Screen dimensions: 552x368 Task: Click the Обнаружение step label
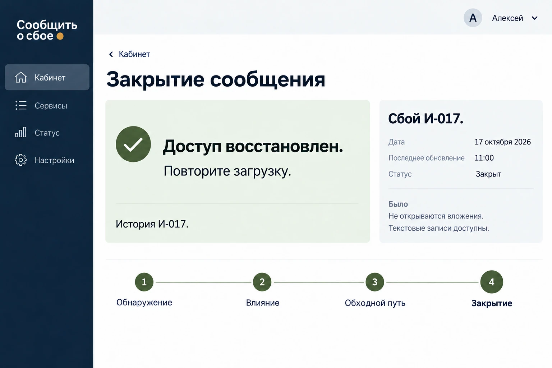[144, 303]
